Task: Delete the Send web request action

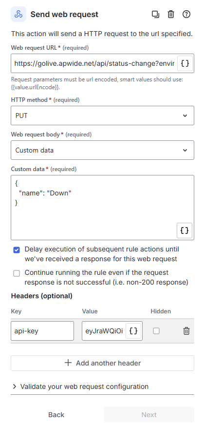Action: click(x=171, y=14)
